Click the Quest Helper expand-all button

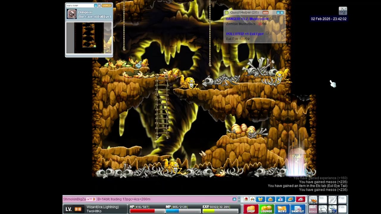click(x=282, y=12)
